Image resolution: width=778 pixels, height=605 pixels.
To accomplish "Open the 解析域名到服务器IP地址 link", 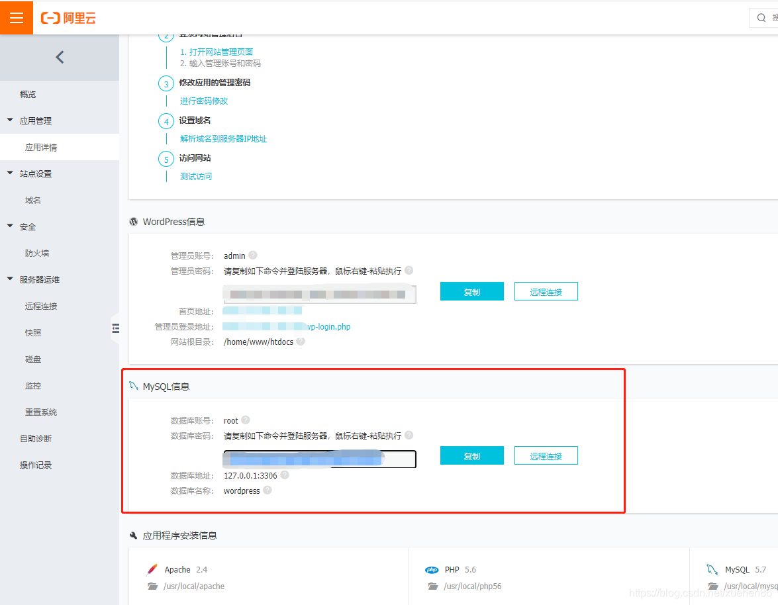I will [x=223, y=139].
